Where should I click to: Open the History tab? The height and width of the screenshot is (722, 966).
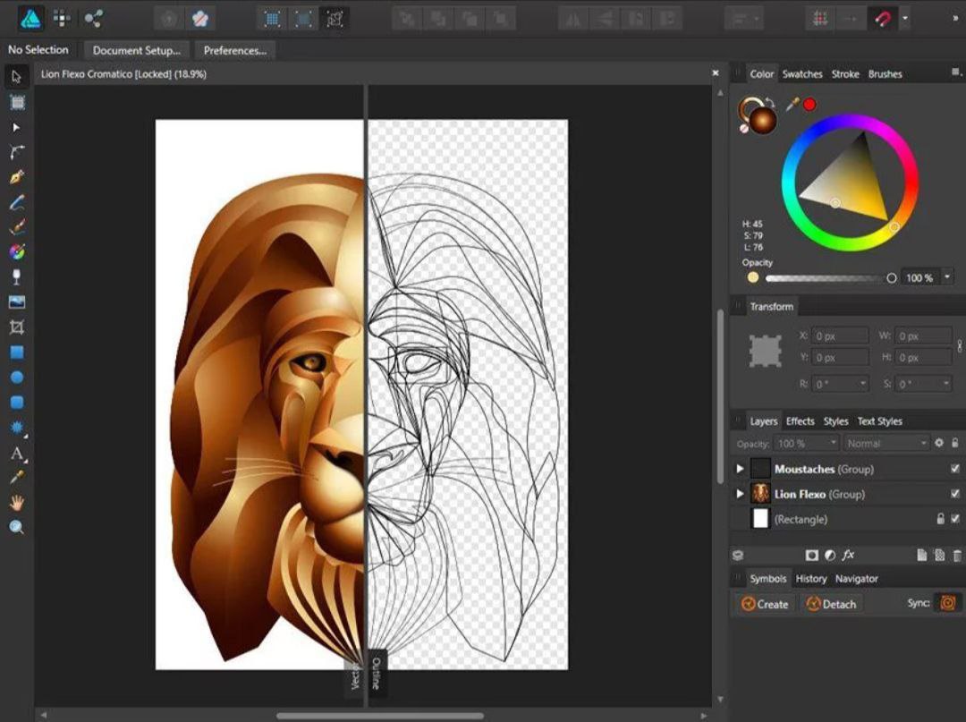pyautogui.click(x=811, y=579)
